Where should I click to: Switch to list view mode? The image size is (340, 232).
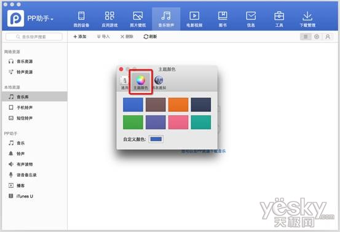[x=306, y=37]
